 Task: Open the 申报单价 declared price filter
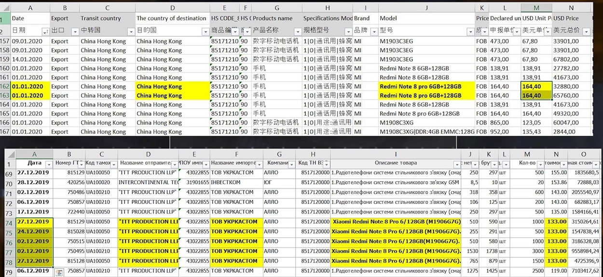517,32
